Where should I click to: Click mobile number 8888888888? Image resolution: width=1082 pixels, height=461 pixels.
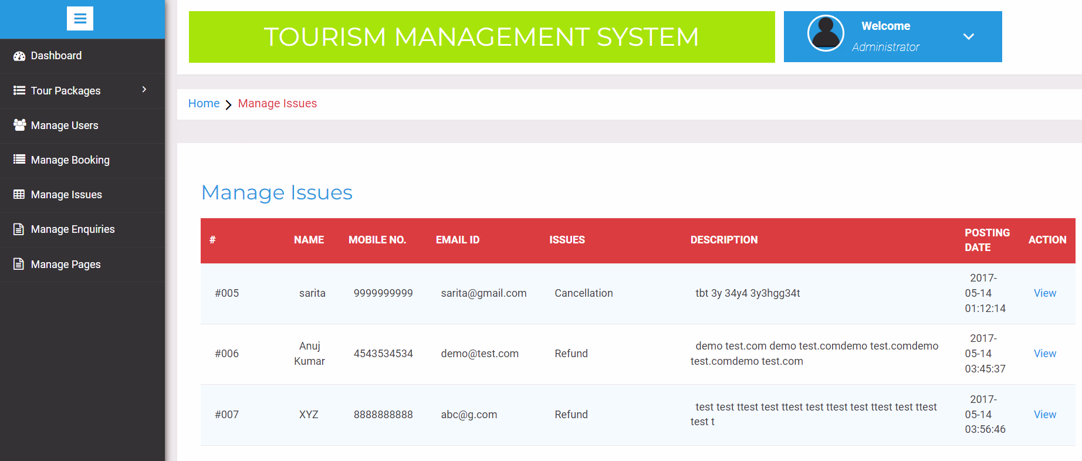383,415
